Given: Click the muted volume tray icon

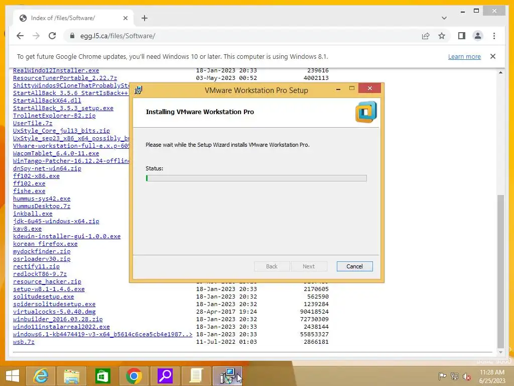Looking at the screenshot, I should pyautogui.click(x=467, y=376).
